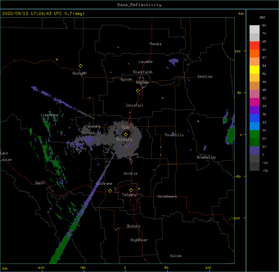Click the dBZ legend heading
This screenshot has width=279, height=272.
[x=262, y=17]
